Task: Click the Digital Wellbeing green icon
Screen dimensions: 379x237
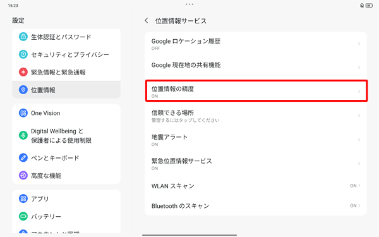Action: coord(23,135)
